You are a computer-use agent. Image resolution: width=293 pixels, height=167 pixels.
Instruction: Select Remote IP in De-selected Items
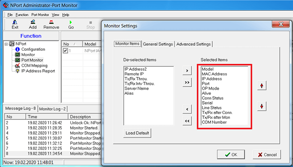[134, 74]
